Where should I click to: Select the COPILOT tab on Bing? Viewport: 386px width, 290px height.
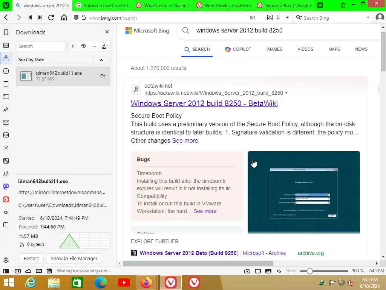coord(238,49)
